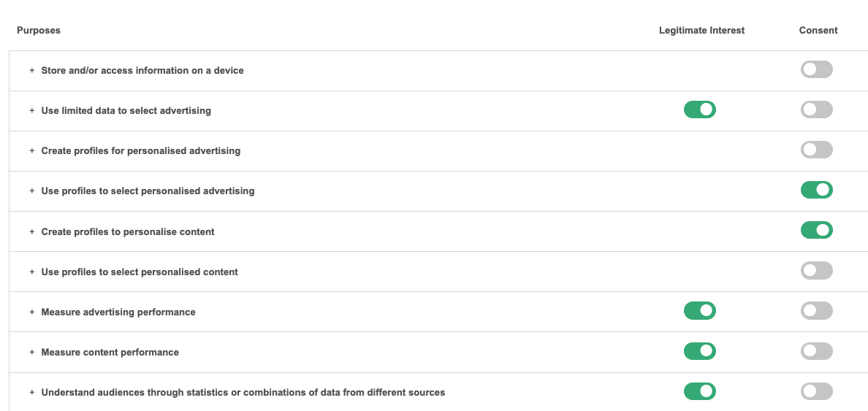Viewport: 868px width, 411px height.
Task: Turn off consent for Use profiles personalised advertising
Action: [x=816, y=191]
